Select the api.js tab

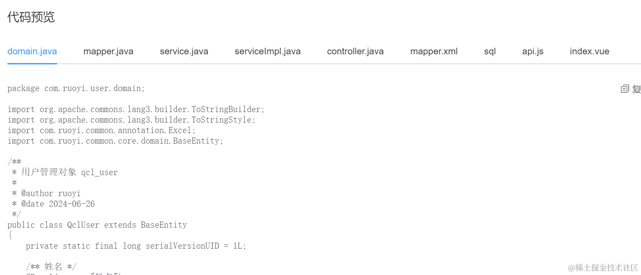533,51
